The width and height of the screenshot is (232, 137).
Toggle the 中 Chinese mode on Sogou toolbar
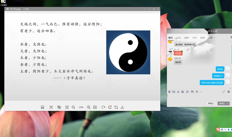click(x=222, y=130)
